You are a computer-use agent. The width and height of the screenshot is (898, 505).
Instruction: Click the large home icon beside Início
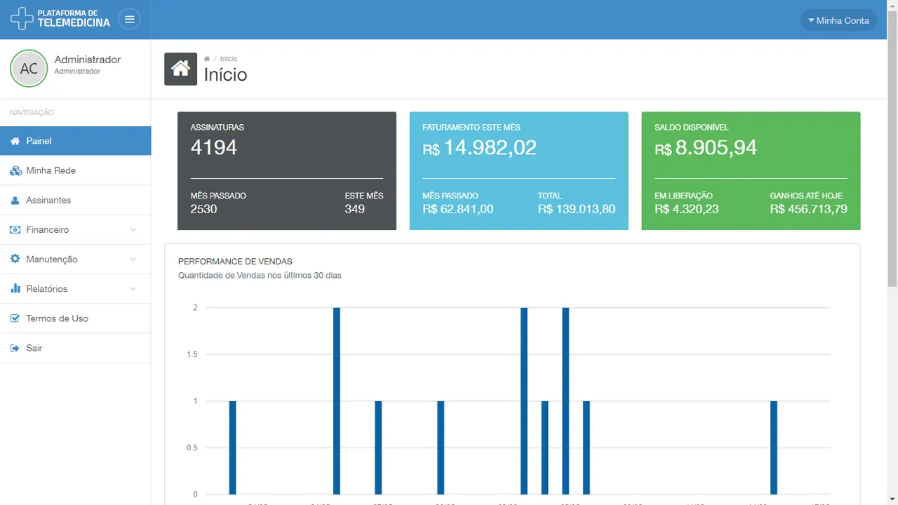[x=180, y=69]
